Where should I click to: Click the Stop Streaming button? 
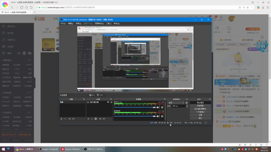pos(200,102)
